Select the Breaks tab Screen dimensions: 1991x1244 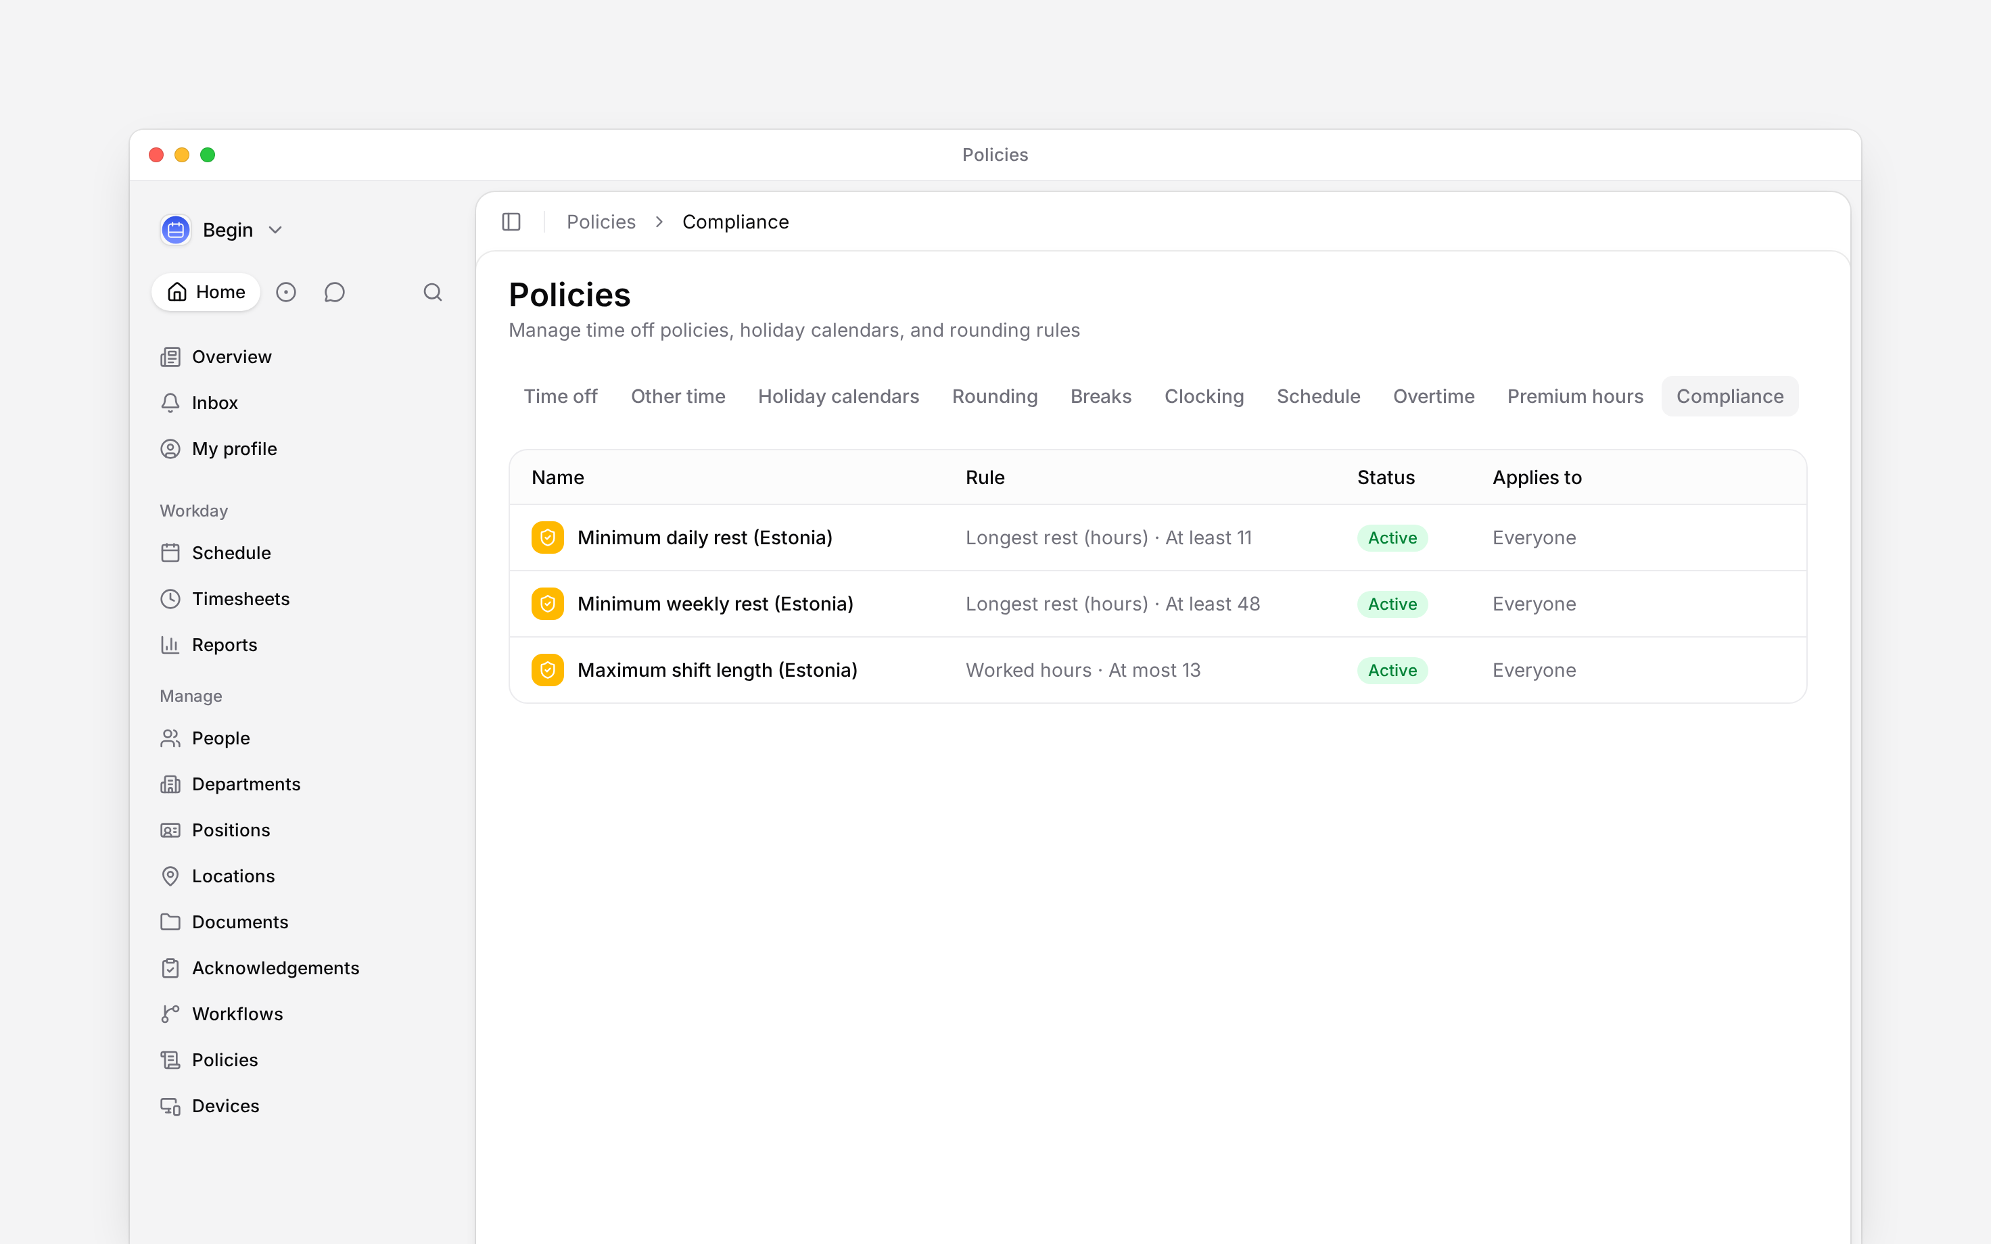click(1101, 397)
